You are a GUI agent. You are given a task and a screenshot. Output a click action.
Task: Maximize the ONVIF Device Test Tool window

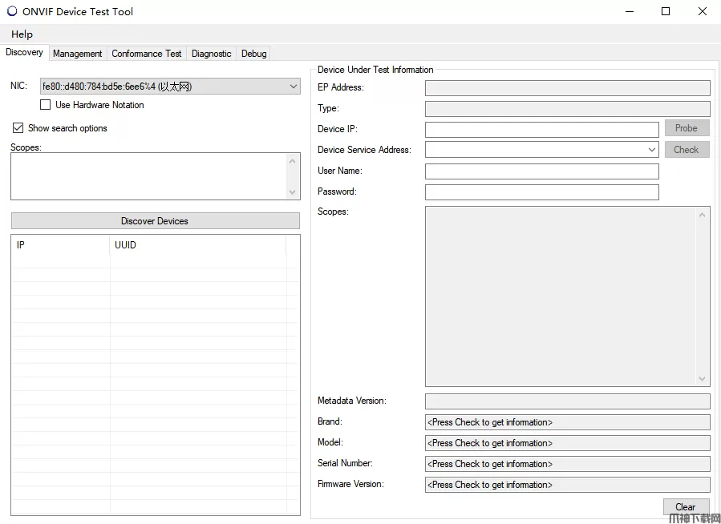(666, 11)
